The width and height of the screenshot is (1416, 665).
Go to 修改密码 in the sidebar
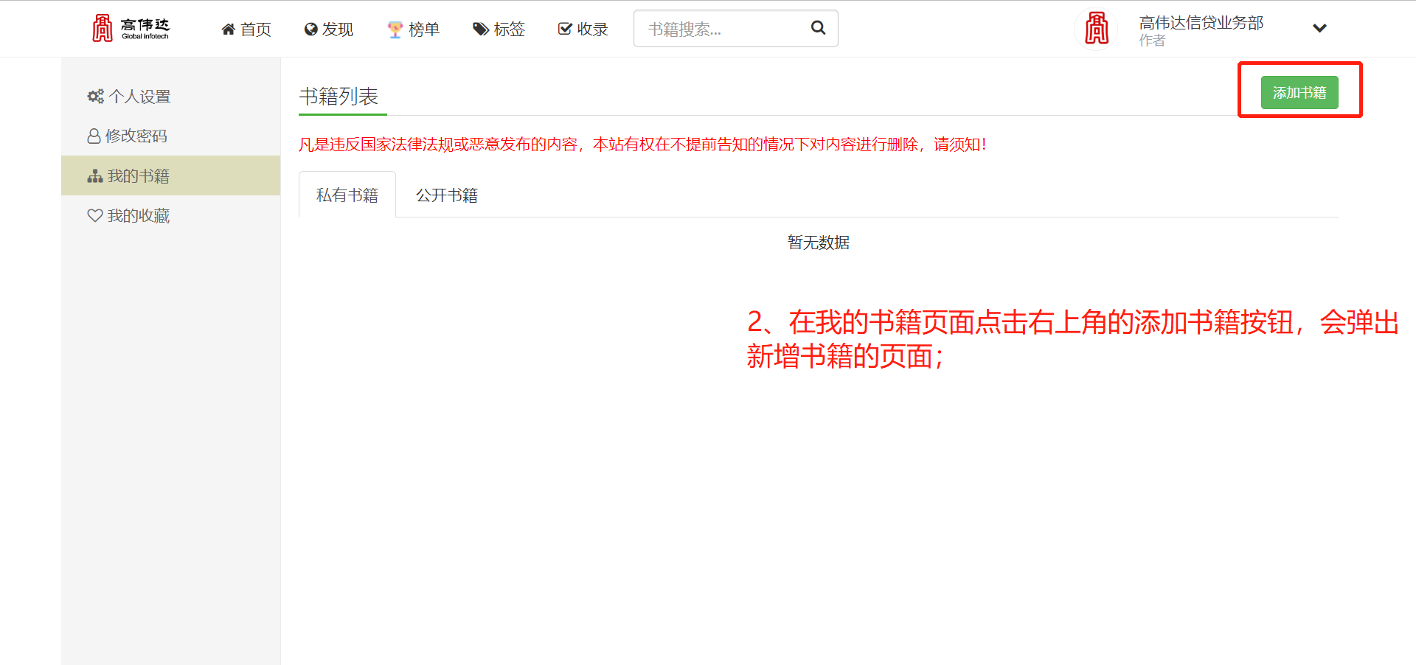pos(136,136)
